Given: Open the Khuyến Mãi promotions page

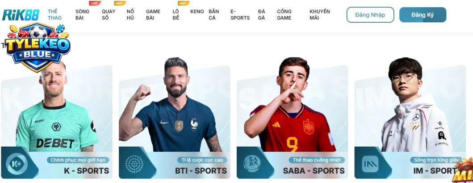Looking at the screenshot, I should pos(320,14).
